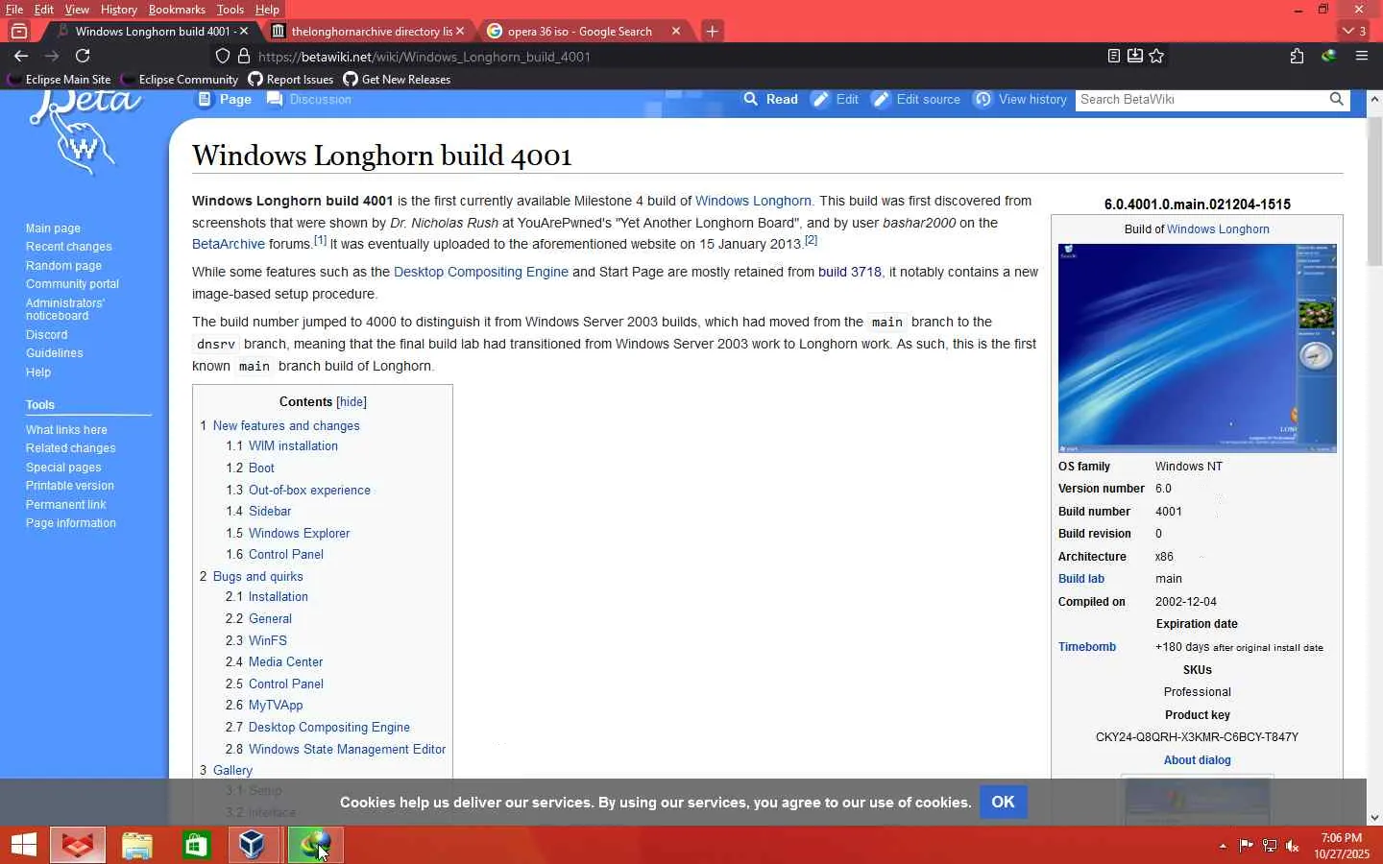Open VirtualBox cube icon in taskbar
1383x864 pixels.
pos(253,845)
